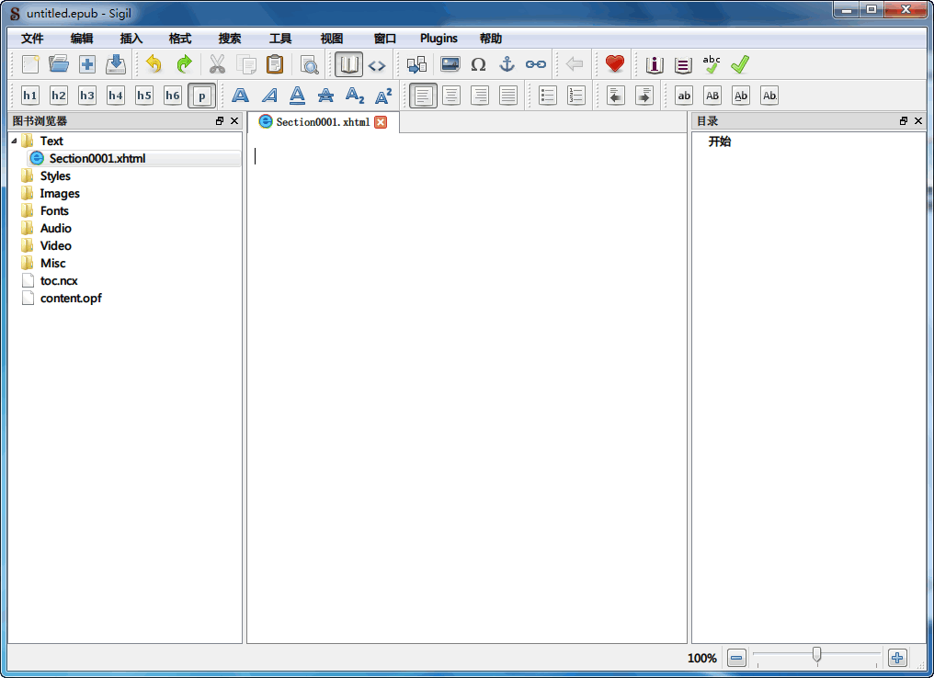Viewport: 934px width, 678px height.
Task: Apply heading h6 style
Action: (x=173, y=96)
